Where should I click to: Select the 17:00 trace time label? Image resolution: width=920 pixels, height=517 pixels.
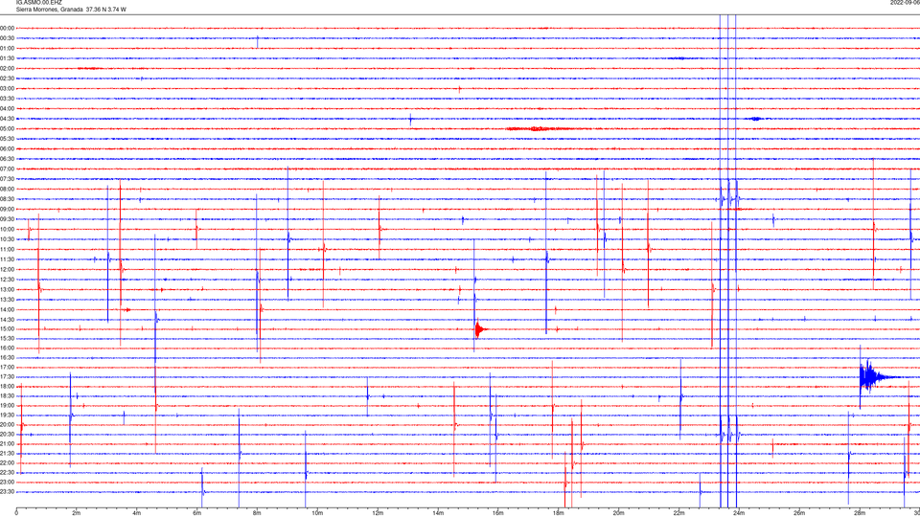pyautogui.click(x=8, y=367)
